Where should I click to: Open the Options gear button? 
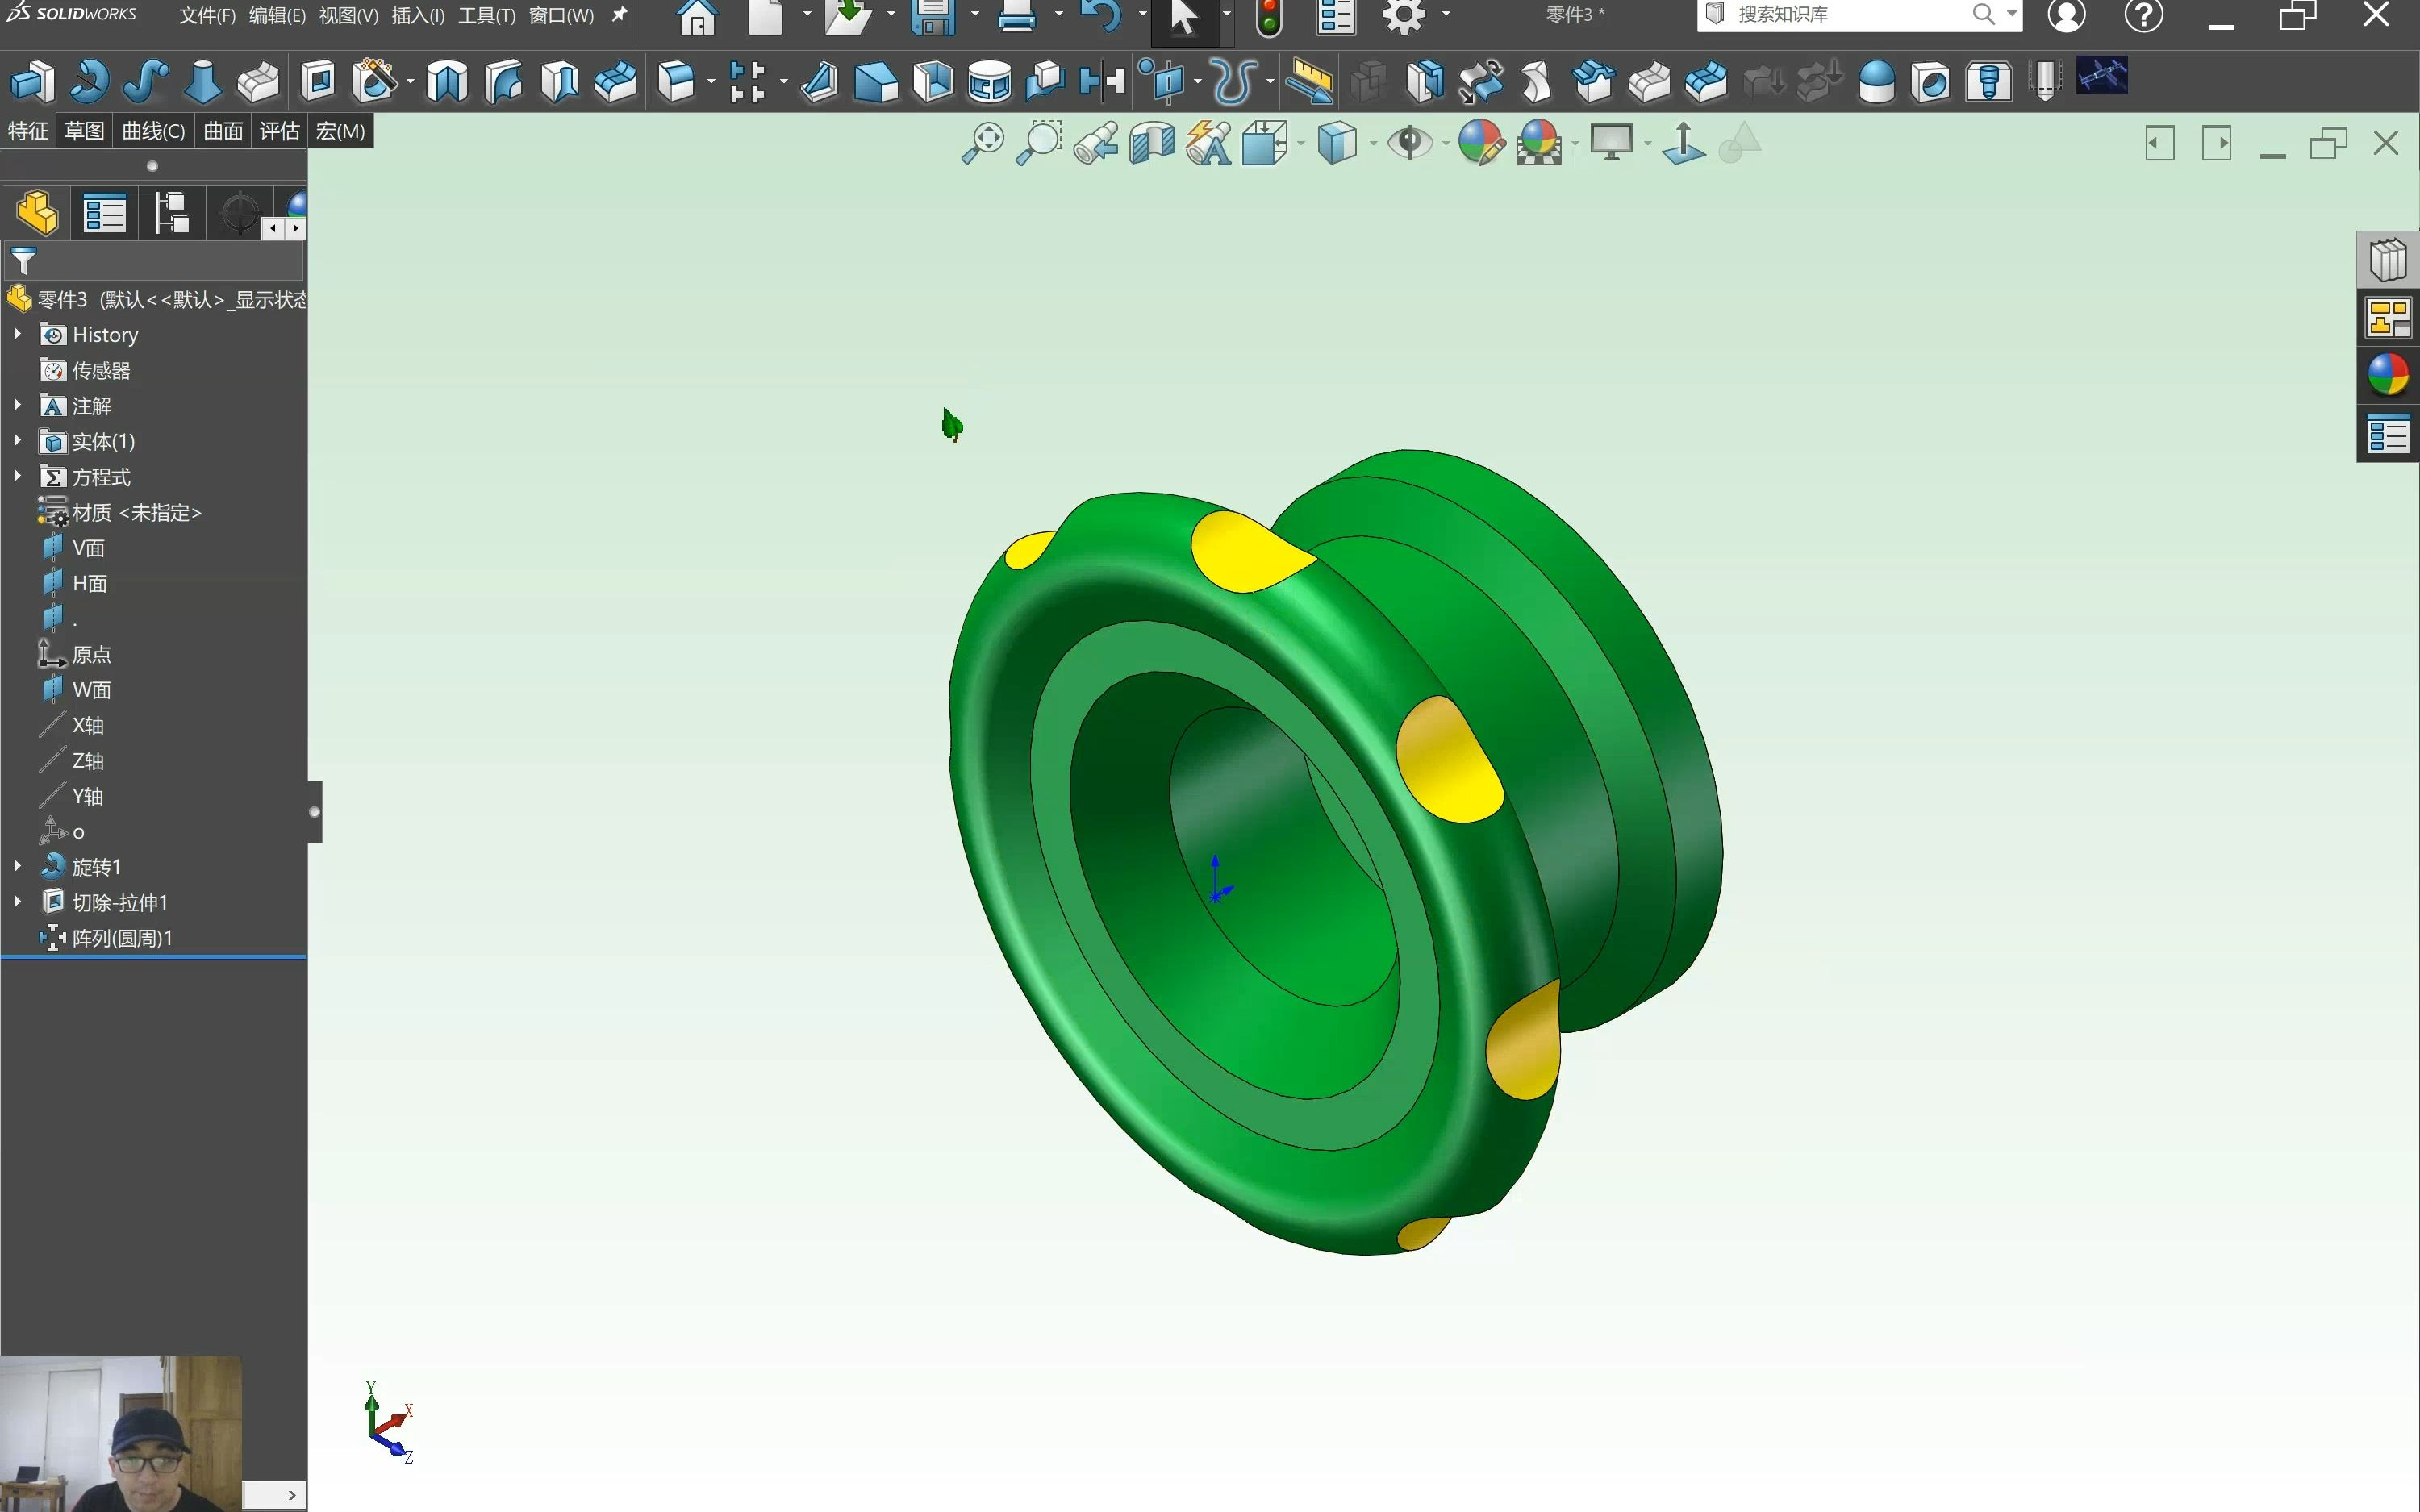point(1405,17)
